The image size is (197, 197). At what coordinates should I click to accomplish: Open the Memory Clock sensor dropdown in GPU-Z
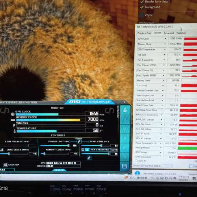tap(165, 44)
